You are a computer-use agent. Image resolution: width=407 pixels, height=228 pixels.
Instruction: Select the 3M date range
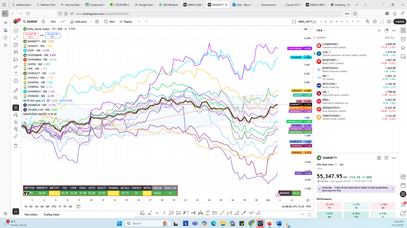(42, 206)
